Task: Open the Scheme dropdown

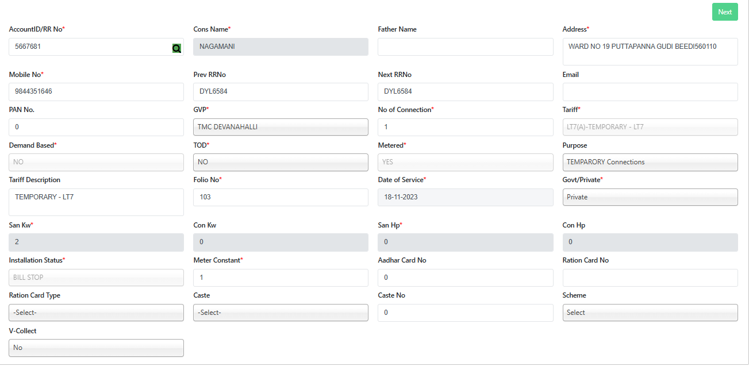Action: coord(650,313)
